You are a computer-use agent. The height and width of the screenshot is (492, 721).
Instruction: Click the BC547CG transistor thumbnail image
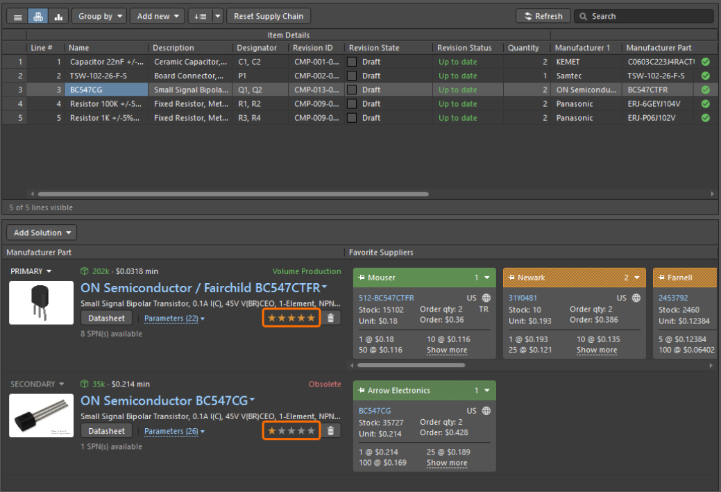pyautogui.click(x=42, y=415)
